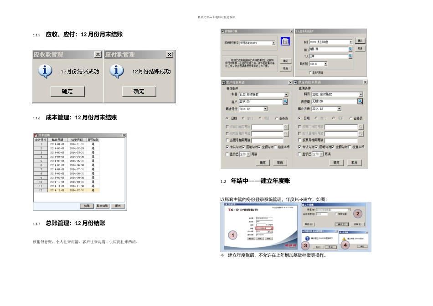Click 结账 button in 月末结账 window
Screen dimensions: 433x306
[87, 206]
